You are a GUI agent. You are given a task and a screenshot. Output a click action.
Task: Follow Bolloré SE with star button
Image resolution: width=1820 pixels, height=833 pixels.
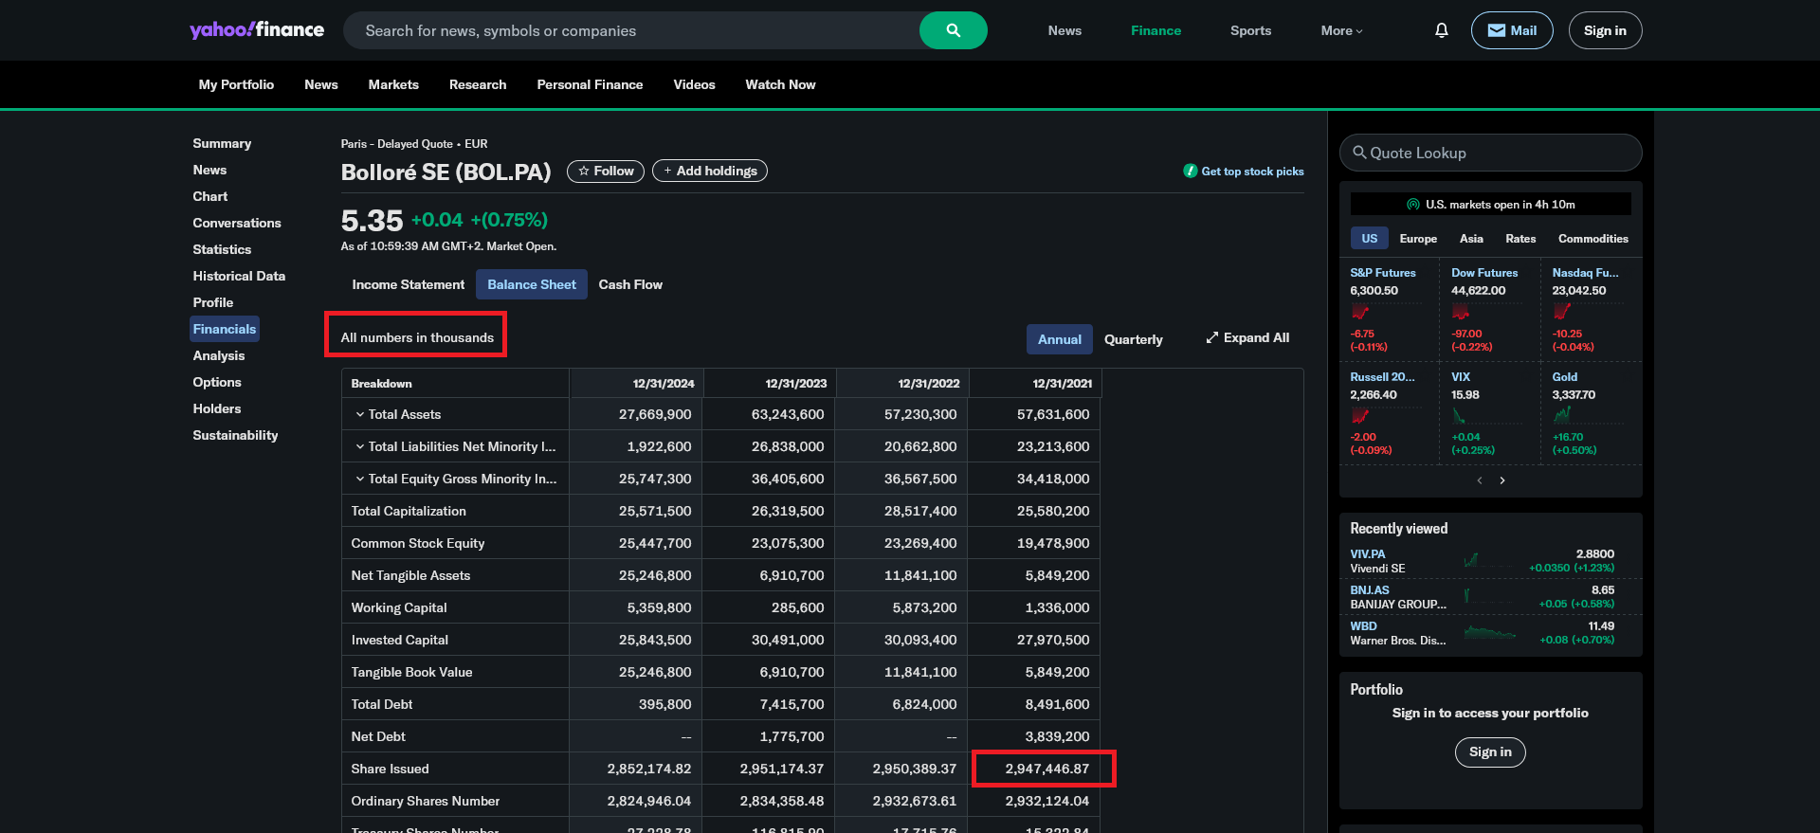[x=606, y=171]
